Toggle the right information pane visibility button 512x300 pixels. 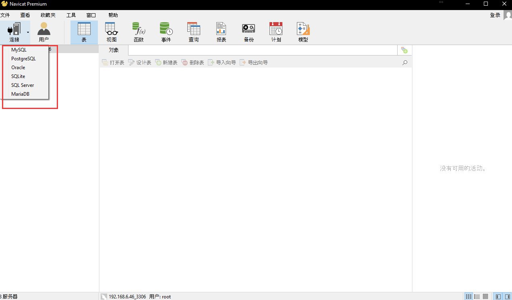coord(507,296)
